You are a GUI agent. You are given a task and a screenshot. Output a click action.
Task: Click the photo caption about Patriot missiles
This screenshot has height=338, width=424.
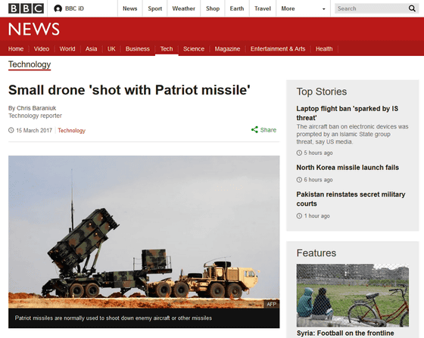point(114,318)
